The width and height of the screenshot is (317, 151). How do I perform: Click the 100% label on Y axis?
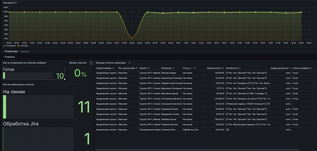click(x=6, y=12)
